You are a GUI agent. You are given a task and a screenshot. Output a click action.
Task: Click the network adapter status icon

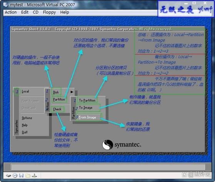[34, 175]
